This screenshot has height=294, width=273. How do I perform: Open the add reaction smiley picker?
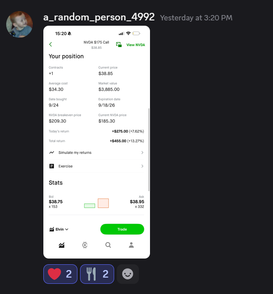[x=128, y=274]
